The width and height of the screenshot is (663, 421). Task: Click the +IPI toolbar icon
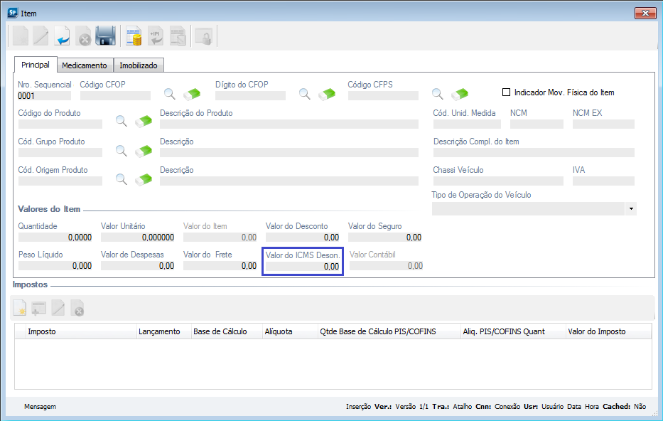(155, 36)
